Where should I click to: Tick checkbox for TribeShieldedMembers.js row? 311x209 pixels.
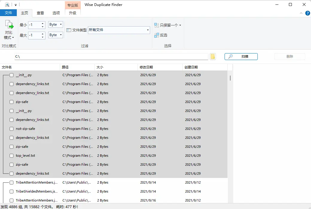tap(11, 192)
